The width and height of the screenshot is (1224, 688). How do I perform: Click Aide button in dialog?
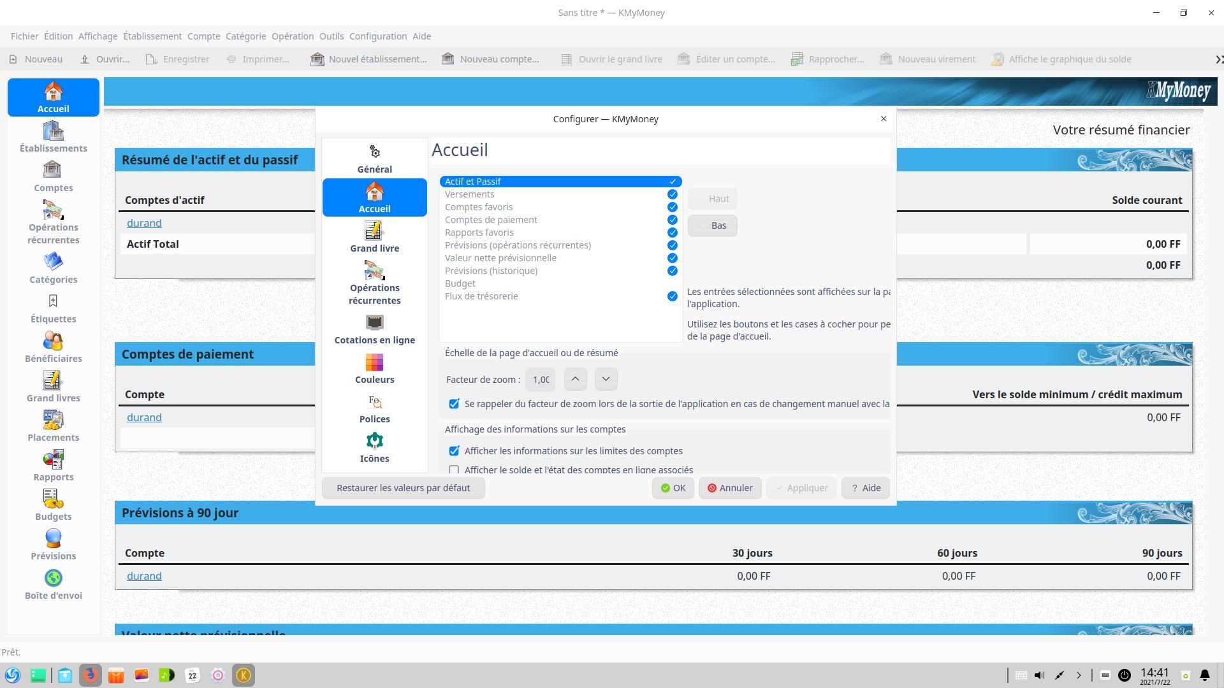click(x=866, y=488)
